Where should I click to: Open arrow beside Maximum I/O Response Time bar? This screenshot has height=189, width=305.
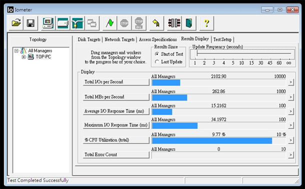click(x=290, y=125)
